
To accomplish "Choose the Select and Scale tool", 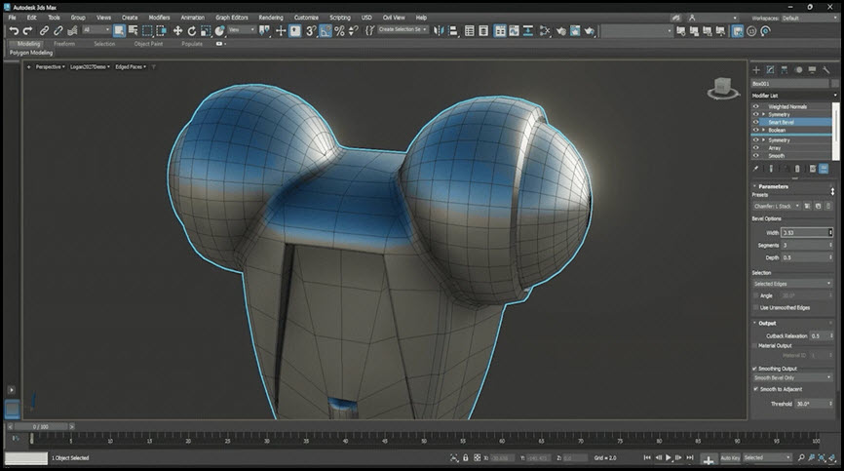I will tap(206, 30).
